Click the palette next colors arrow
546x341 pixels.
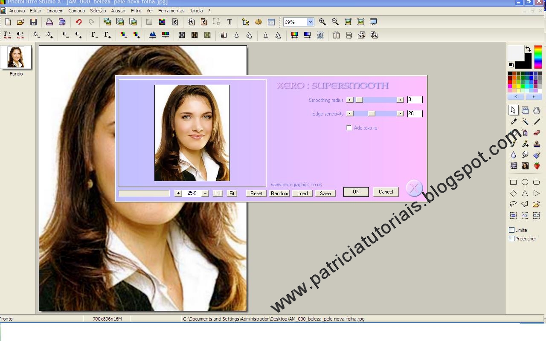point(533,97)
